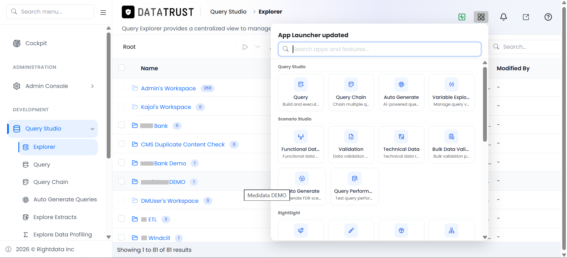Screen dimensions: 567x258
Task: Check the Admin's Workspace row checkbox
Action: tap(122, 88)
